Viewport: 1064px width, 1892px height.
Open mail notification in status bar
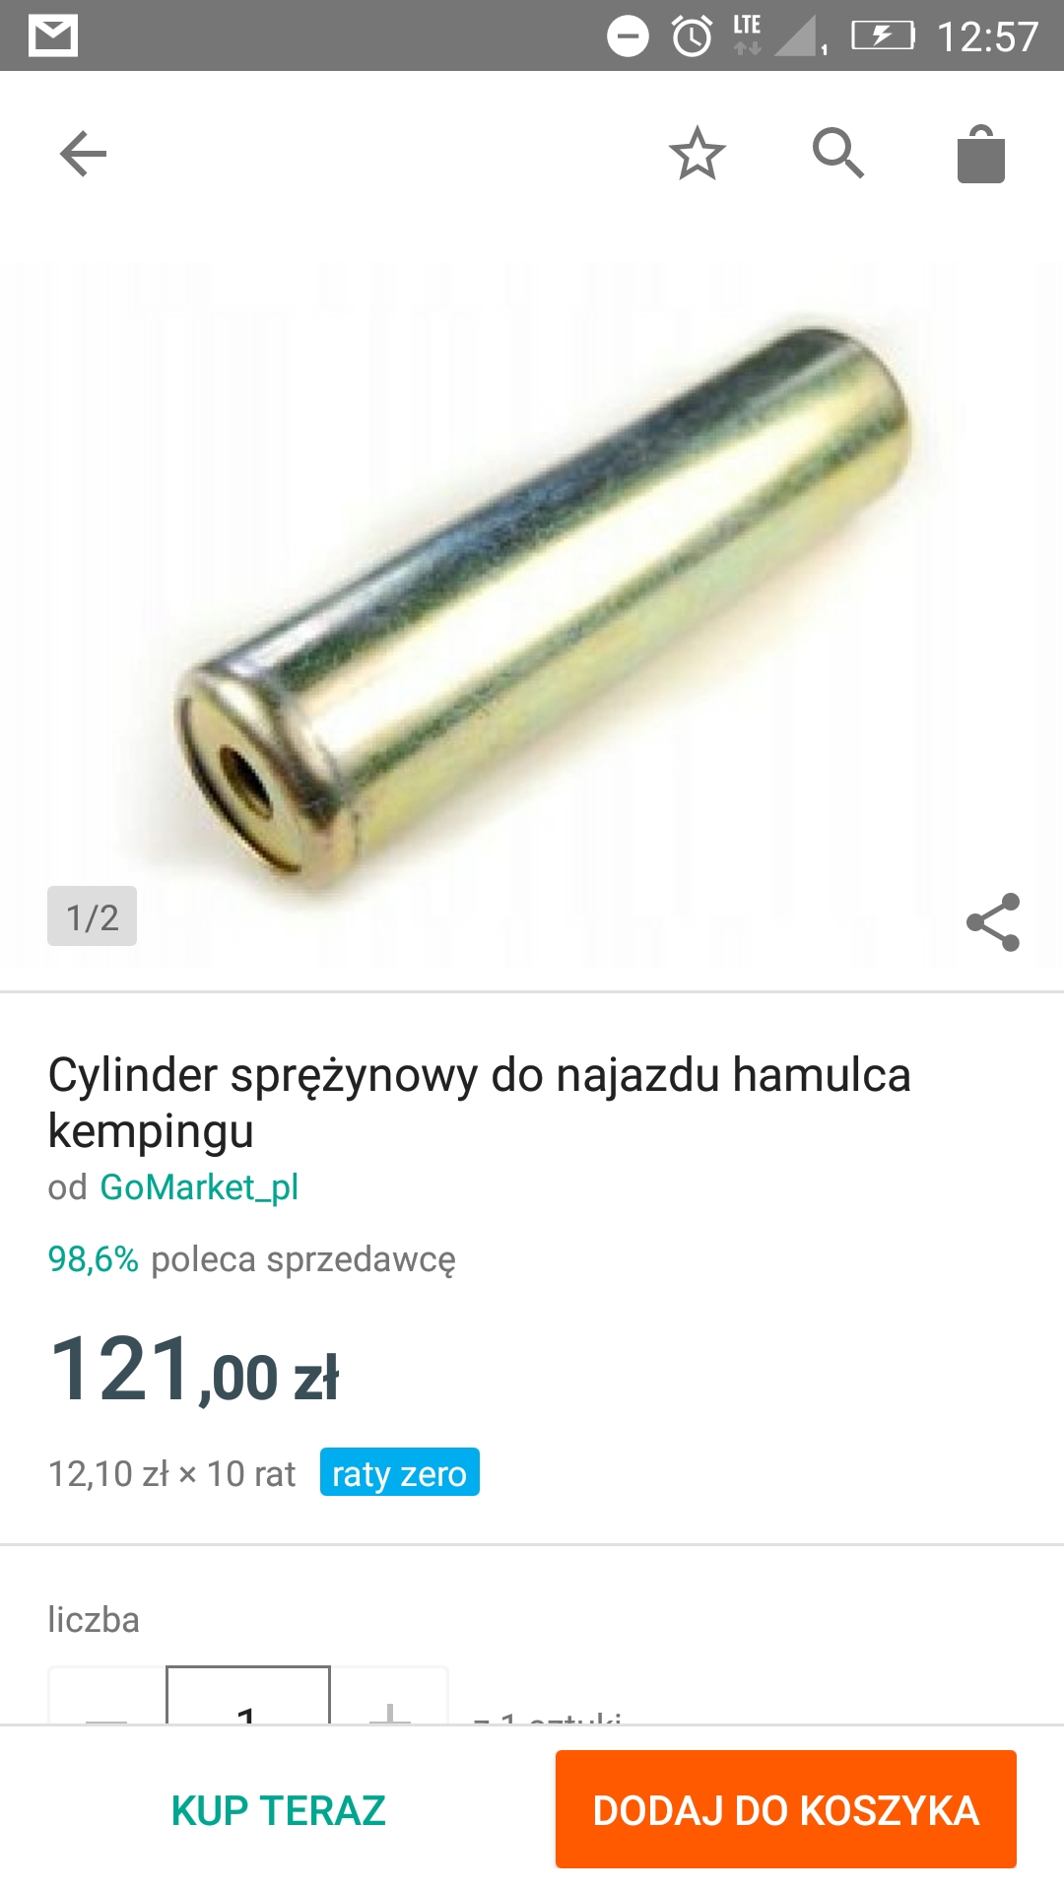pyautogui.click(x=53, y=36)
